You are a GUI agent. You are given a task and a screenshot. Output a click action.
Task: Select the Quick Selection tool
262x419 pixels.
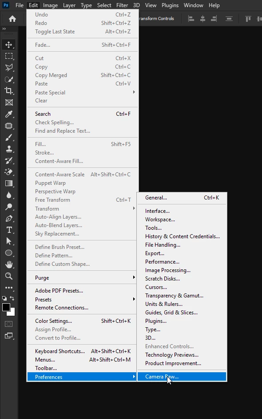(9, 79)
